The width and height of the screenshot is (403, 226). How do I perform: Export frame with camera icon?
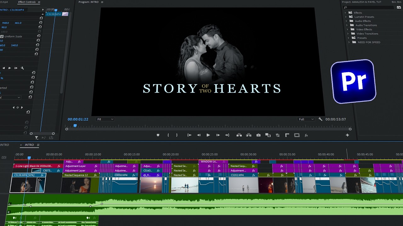pyautogui.click(x=258, y=135)
